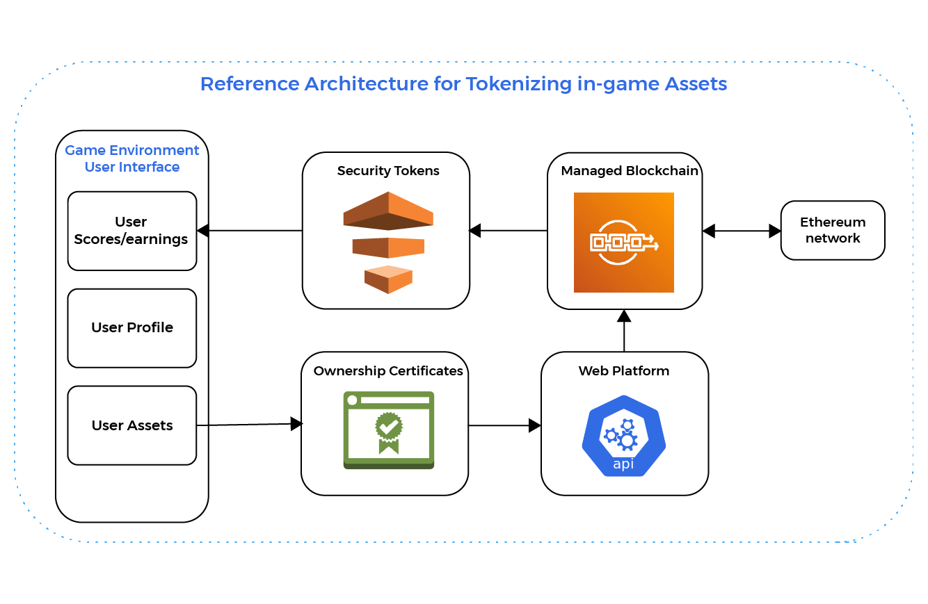The image size is (928, 604).
Task: Select the User Assets box
Action: tap(132, 425)
